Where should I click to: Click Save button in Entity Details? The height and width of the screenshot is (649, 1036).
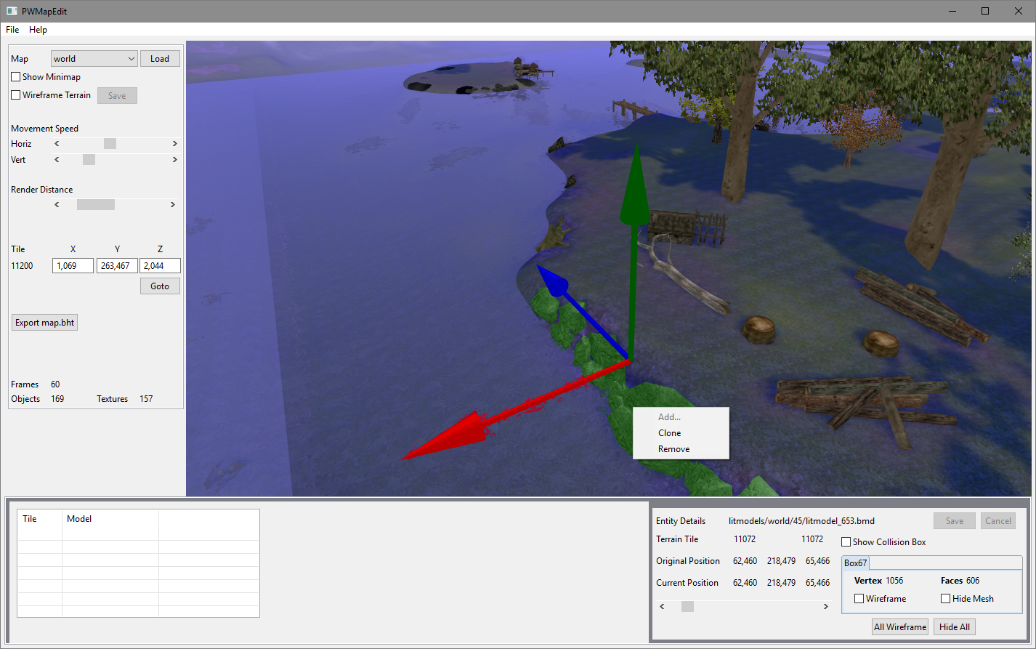955,521
